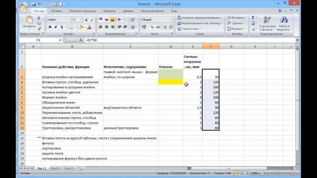The height and width of the screenshot is (178, 317).
Task: Increase indent in alignment group
Action: coord(125,27)
